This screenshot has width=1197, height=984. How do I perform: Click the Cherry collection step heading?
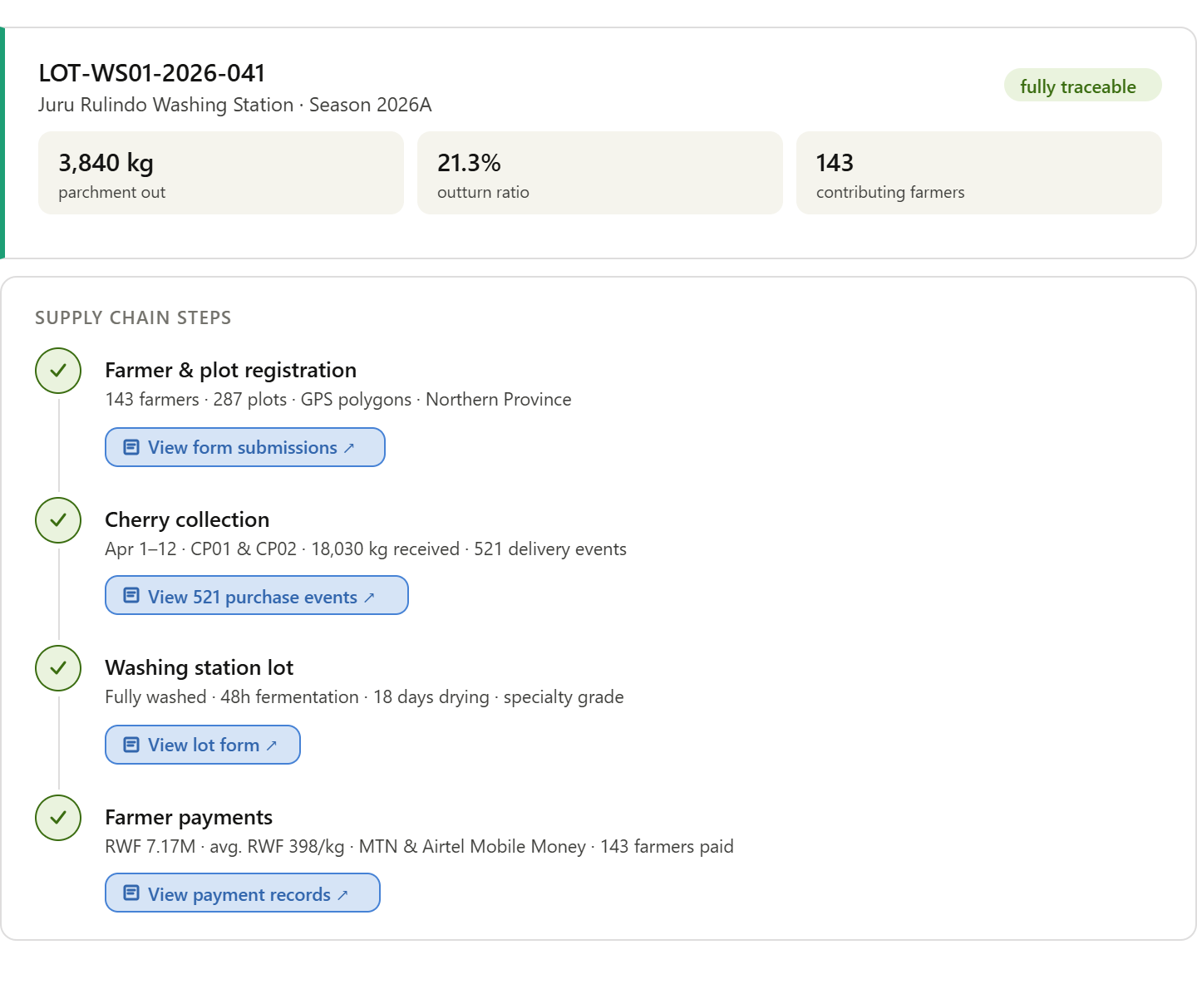[x=187, y=520]
